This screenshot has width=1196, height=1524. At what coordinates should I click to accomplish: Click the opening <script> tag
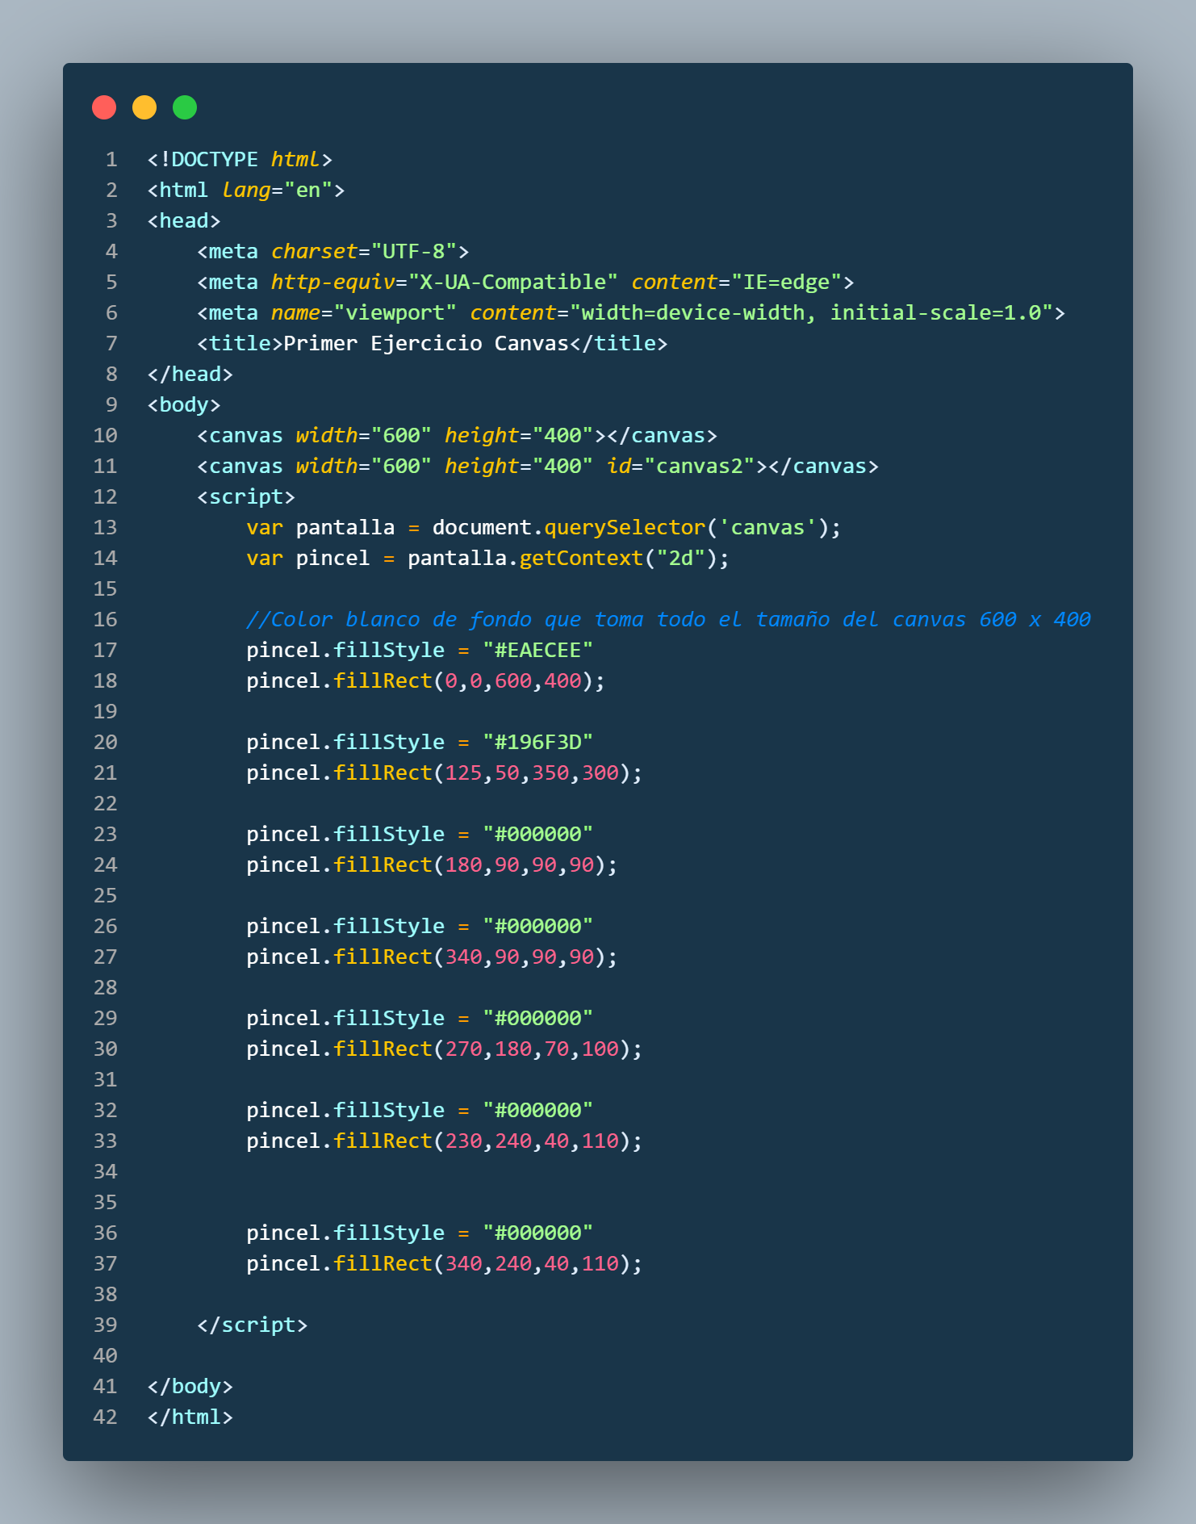(246, 496)
